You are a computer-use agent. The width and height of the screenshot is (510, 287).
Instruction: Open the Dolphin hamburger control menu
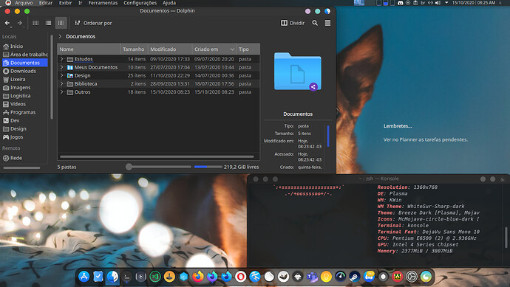coord(327,23)
